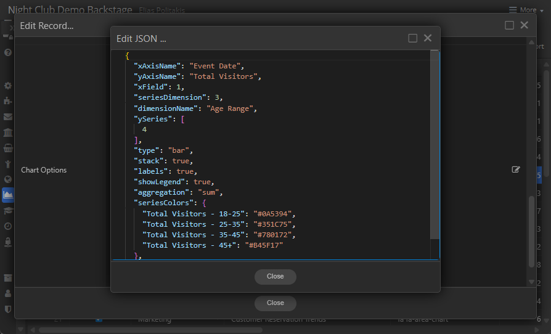
Task: Open the clock history icon in sidebar
Action: point(8,226)
